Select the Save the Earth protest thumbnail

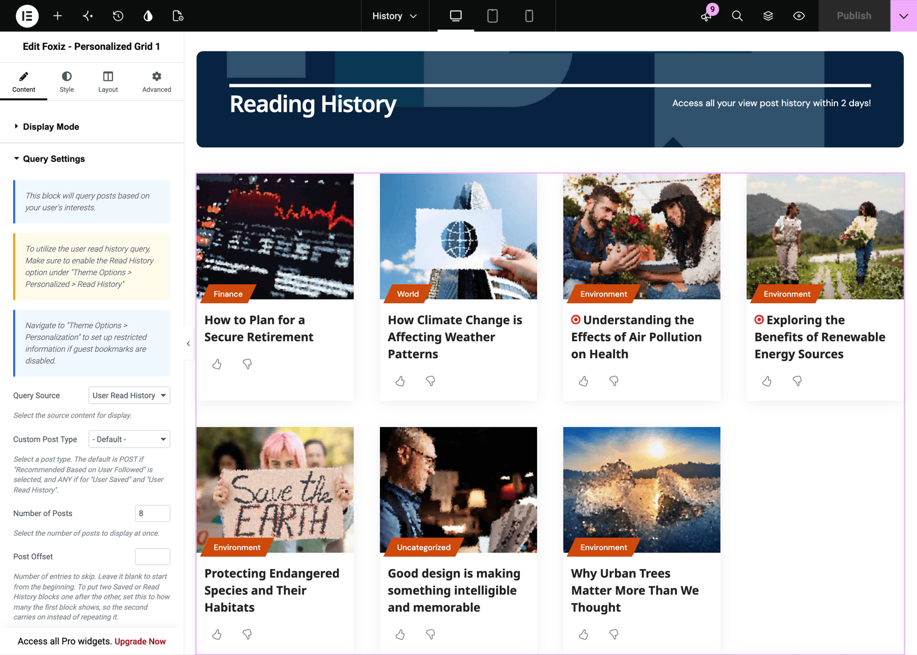[275, 490]
